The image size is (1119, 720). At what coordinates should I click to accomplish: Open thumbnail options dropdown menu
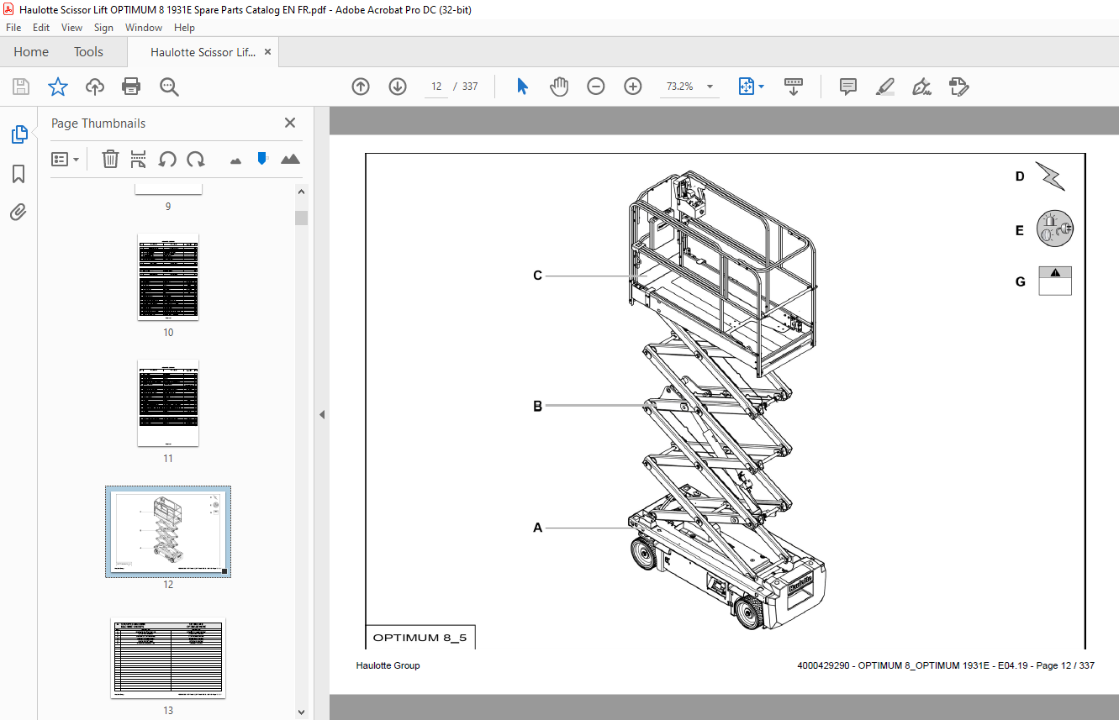pos(65,159)
